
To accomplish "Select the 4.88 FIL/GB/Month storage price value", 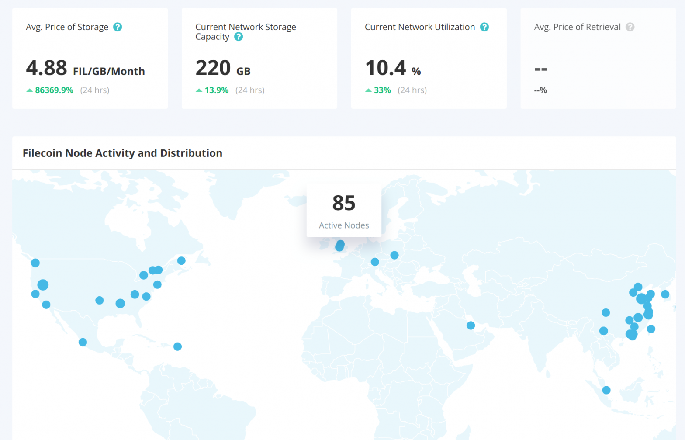I will tap(85, 68).
